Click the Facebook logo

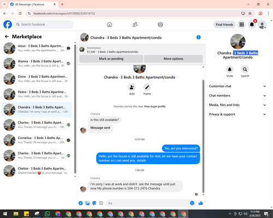[x=8, y=25]
